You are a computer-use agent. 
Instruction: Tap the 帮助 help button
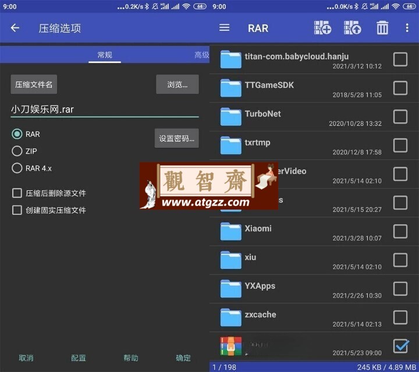(131, 357)
